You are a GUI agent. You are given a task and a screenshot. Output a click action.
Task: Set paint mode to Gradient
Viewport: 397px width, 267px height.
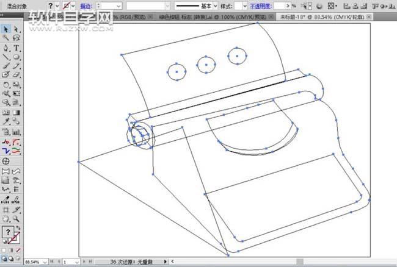[x=11, y=251]
